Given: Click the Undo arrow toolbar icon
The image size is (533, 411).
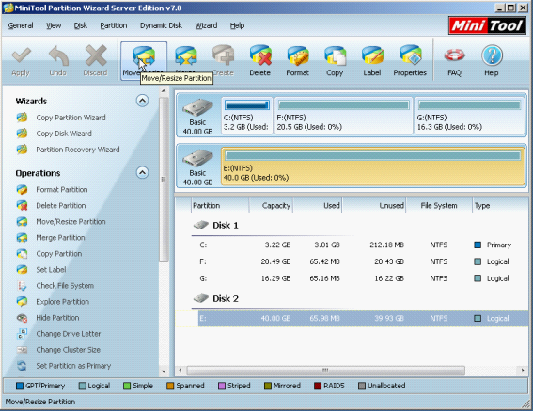Looking at the screenshot, I should tap(58, 55).
